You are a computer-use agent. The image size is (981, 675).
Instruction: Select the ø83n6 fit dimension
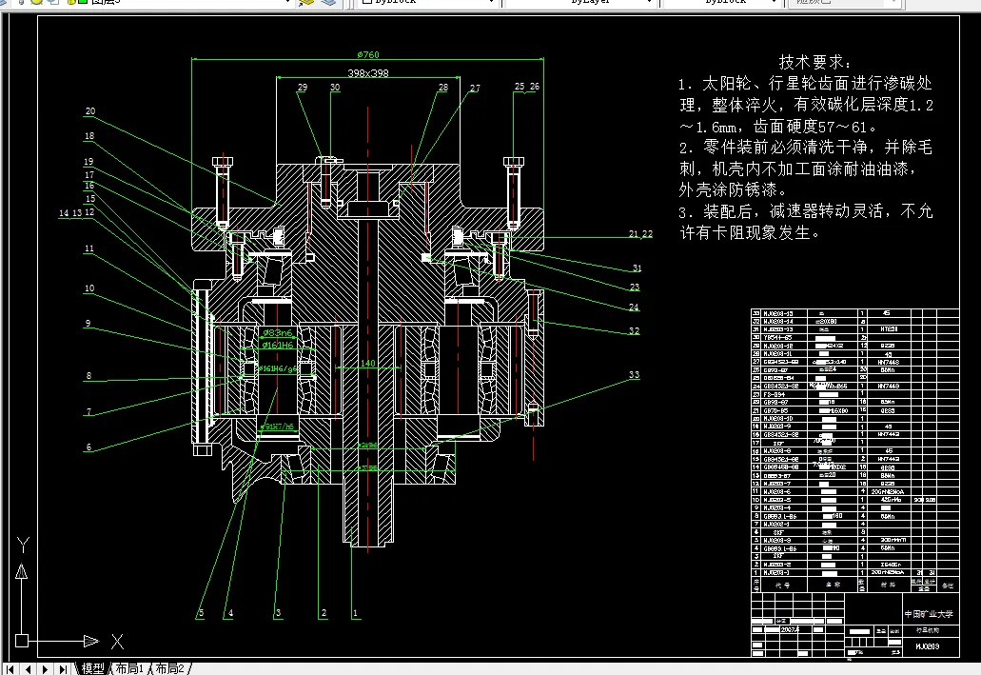point(278,333)
